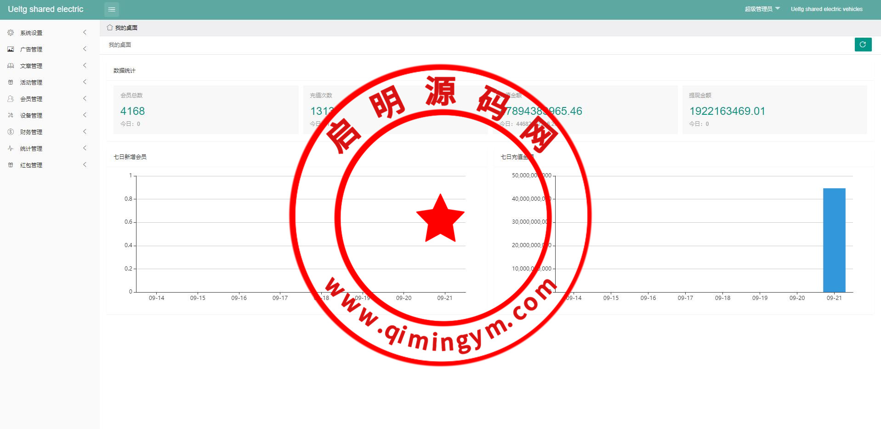
Task: Open the 红包管理 menu item
Action: tap(31, 165)
